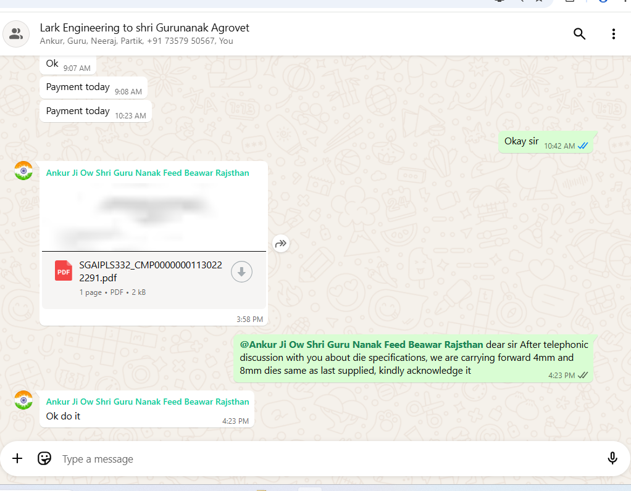Click sender name above PDF message
This screenshot has width=631, height=491.
(148, 173)
